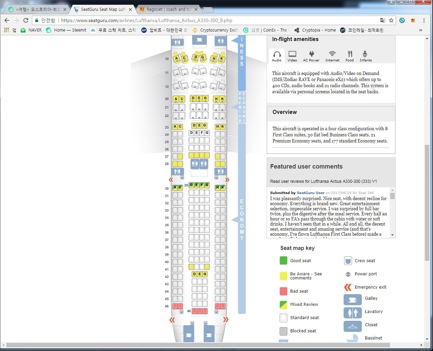The height and width of the screenshot is (351, 433).
Task: Open the Internet amenities tab
Action: point(332,56)
